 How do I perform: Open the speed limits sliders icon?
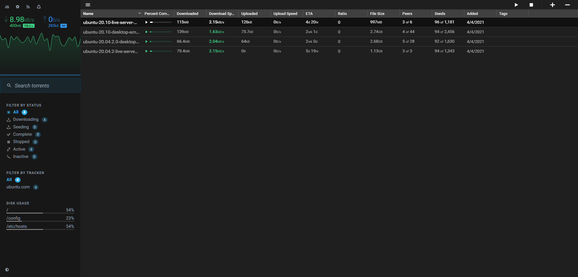point(7,7)
